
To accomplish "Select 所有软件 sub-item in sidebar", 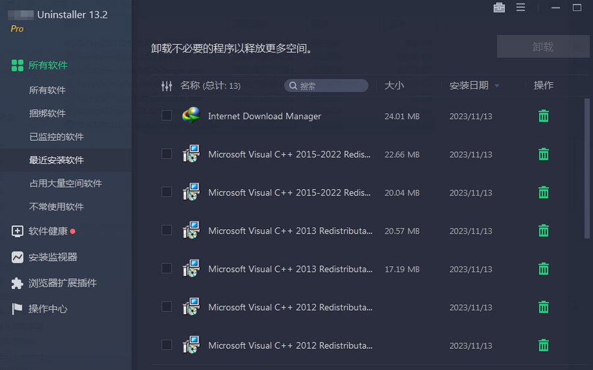I will pyautogui.click(x=47, y=90).
